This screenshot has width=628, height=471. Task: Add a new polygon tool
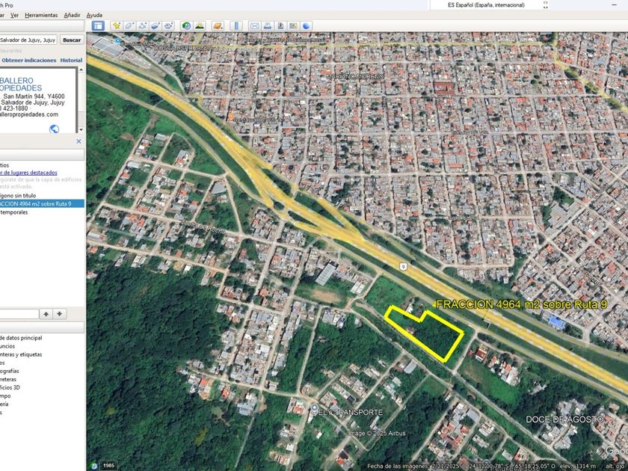[129, 26]
